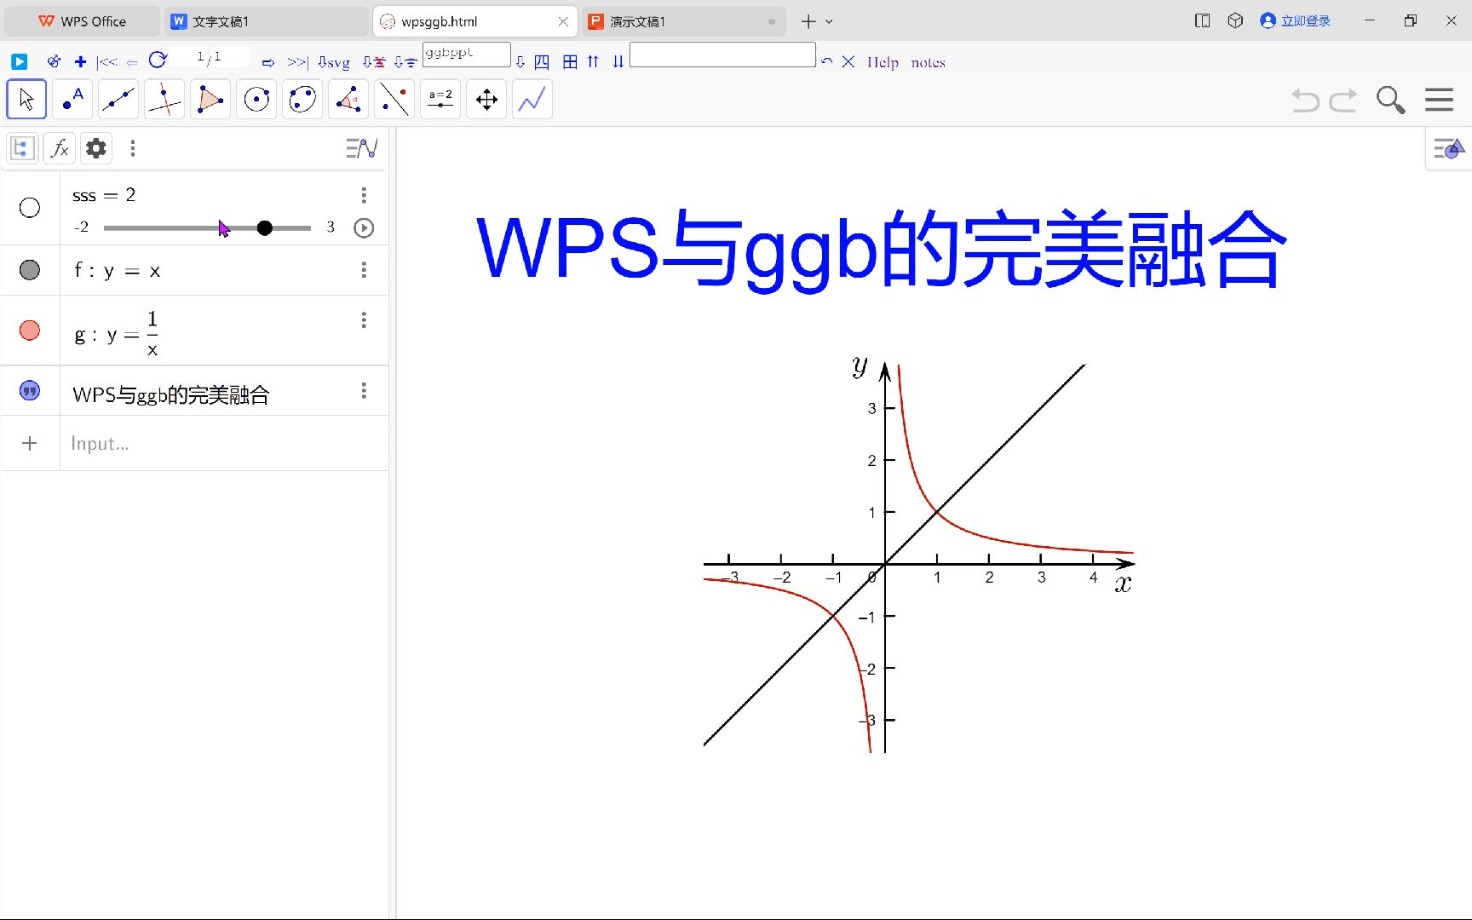Open the Slider creation tool

click(x=440, y=99)
